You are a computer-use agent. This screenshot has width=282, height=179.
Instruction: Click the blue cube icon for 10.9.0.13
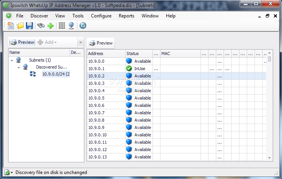tap(129, 157)
